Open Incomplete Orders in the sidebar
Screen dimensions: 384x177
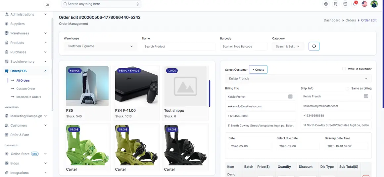coord(29,97)
